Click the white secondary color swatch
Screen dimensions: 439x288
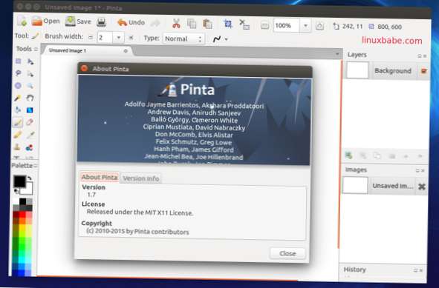click(x=27, y=190)
